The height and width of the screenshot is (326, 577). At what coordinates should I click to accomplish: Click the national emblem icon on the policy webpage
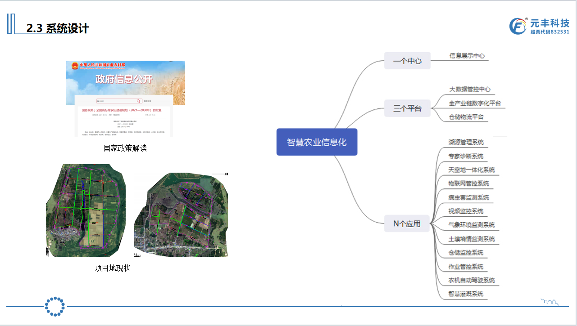pos(75,66)
